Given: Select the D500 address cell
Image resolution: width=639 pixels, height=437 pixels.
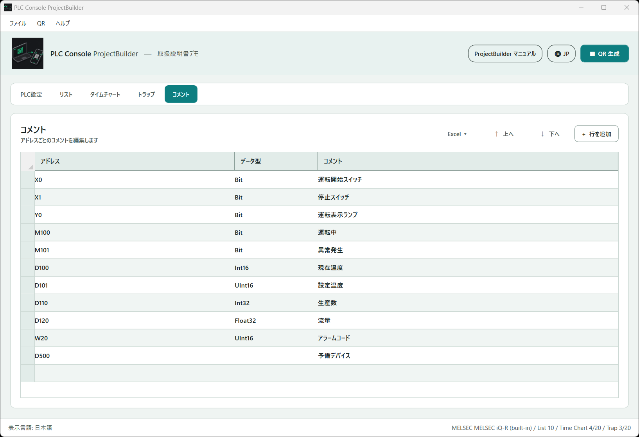Looking at the screenshot, I should [135, 356].
